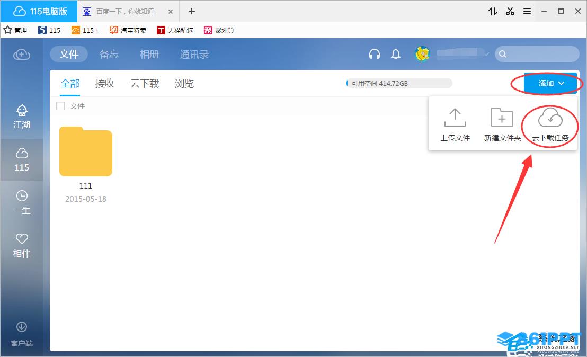Viewport: 587px width, 357px height.
Task: Click the search magnifier icon
Action: 503,54
